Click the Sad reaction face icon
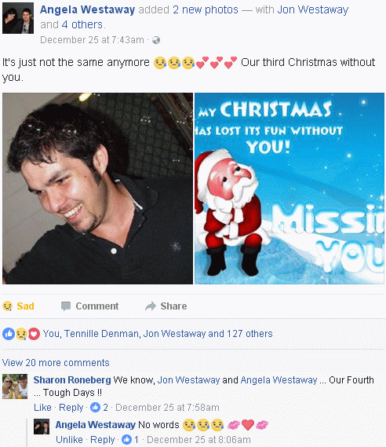Screen dimensions: 386x447 pos(7,306)
